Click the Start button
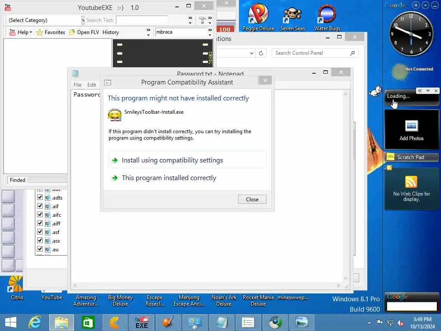441x331 pixels. pyautogui.click(x=11, y=322)
